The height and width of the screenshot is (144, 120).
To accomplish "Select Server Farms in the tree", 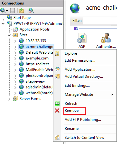I will click(30, 99).
